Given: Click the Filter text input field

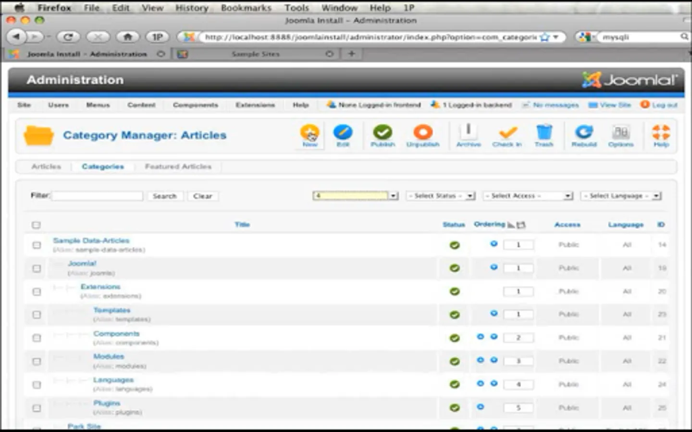Looking at the screenshot, I should [x=98, y=196].
